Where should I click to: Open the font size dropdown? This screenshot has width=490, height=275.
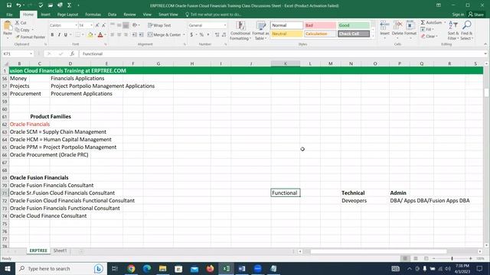91,25
